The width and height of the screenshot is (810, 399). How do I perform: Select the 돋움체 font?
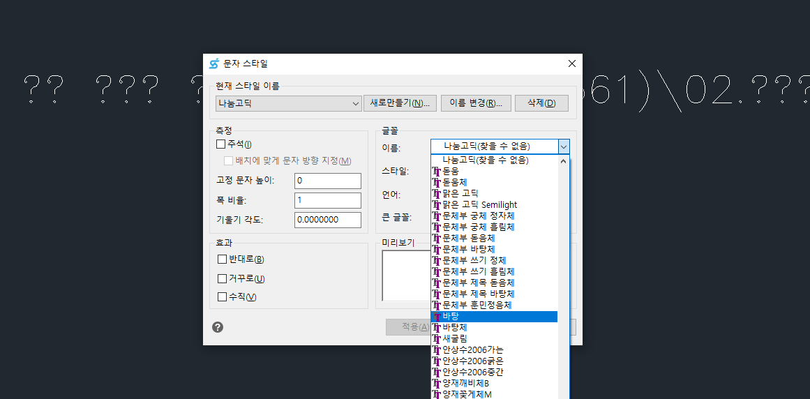pos(495,183)
